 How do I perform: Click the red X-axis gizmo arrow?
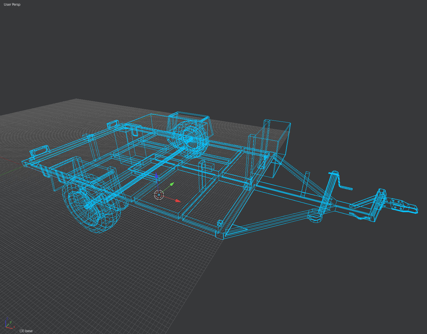[x=177, y=200]
